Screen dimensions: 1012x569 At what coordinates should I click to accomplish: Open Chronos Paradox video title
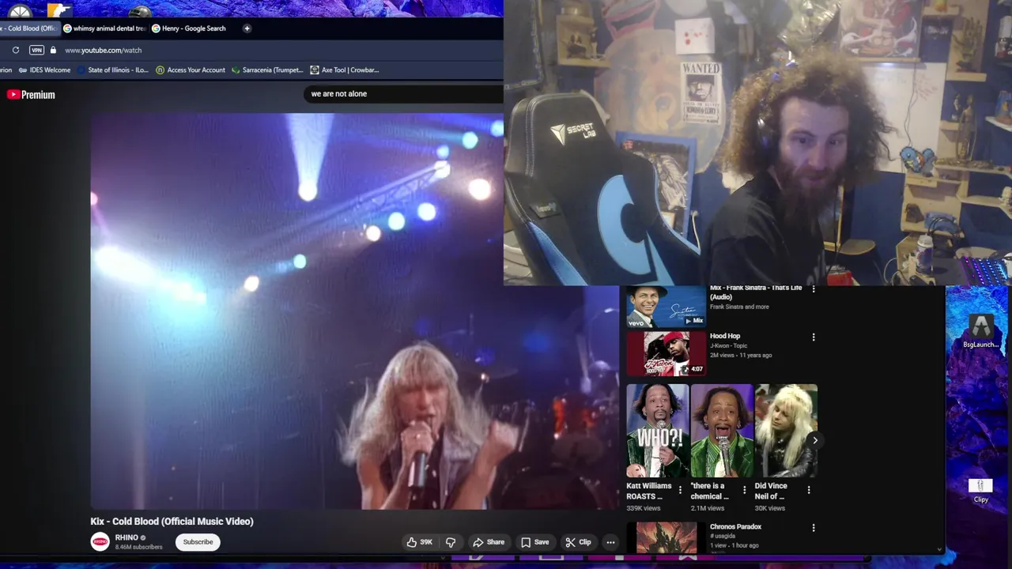click(x=735, y=526)
